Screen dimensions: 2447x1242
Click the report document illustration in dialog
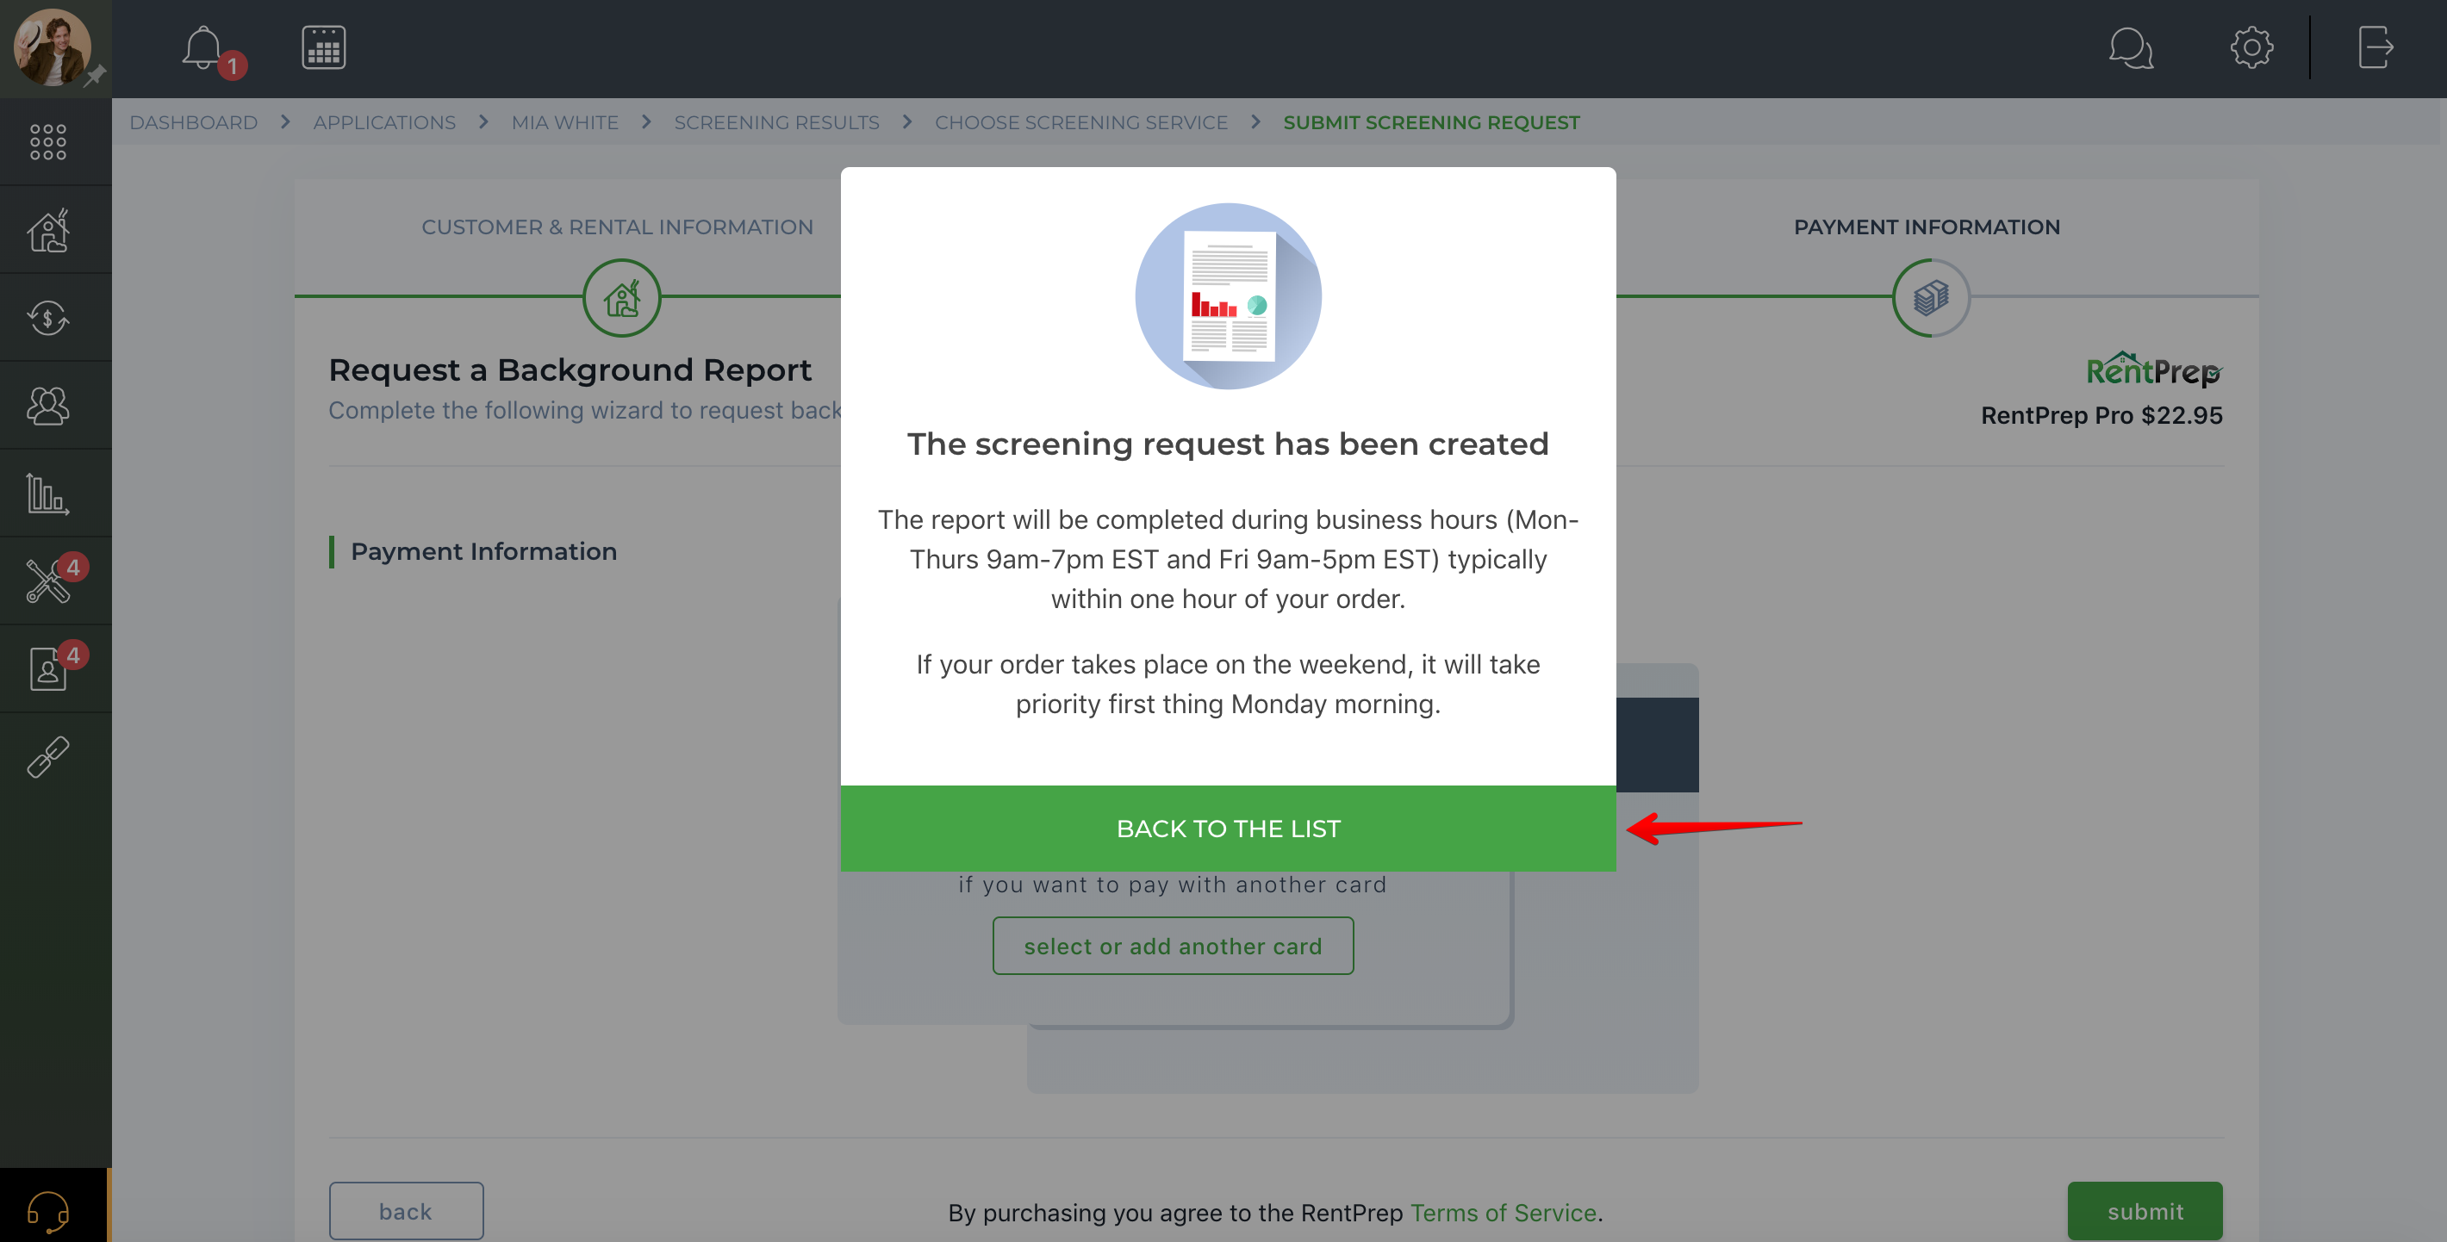pos(1227,296)
